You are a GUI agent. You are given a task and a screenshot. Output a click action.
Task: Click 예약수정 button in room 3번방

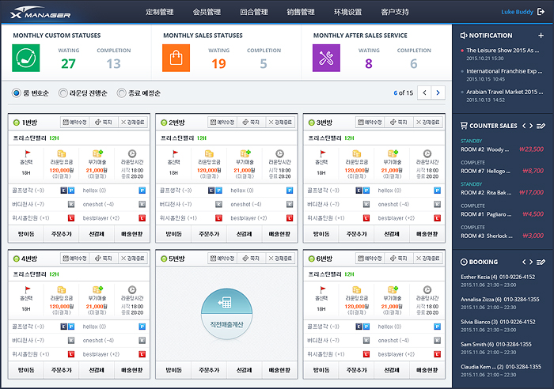[x=370, y=123]
